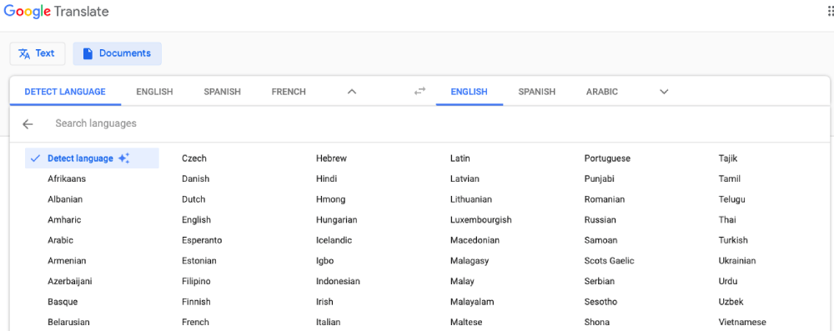Swap source and target languages
Image resolution: width=834 pixels, height=331 pixels.
pyautogui.click(x=420, y=92)
